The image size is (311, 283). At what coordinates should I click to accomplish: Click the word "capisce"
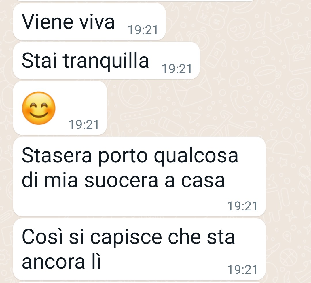[126, 238]
